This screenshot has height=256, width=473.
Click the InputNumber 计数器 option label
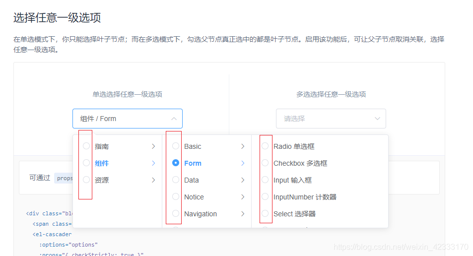pyautogui.click(x=305, y=197)
